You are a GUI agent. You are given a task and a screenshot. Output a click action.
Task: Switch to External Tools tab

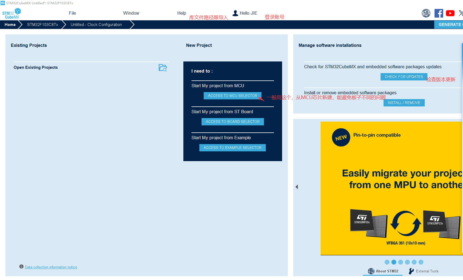pyautogui.click(x=424, y=271)
